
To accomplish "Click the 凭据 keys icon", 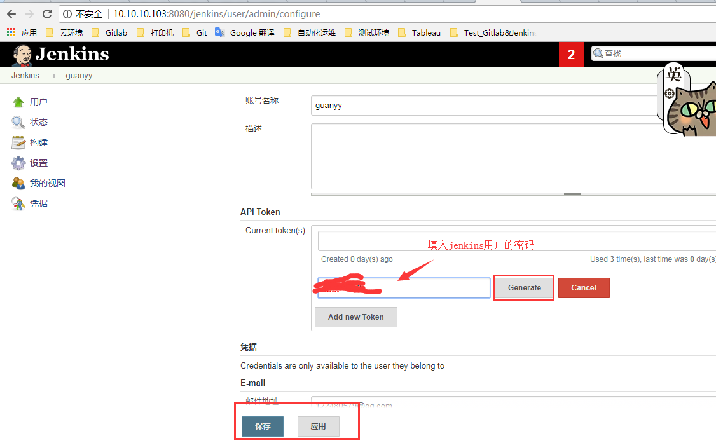I will [x=18, y=203].
